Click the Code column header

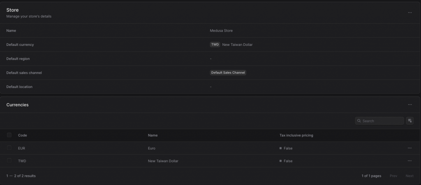pos(22,135)
